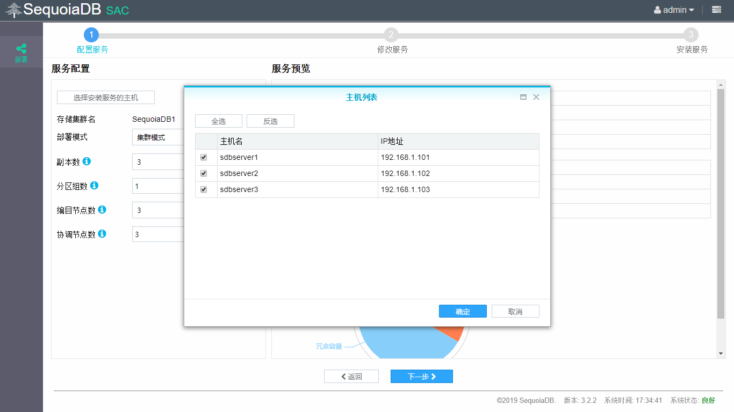The image size is (734, 412).
Task: Click the 反选 invert selection button
Action: coord(270,121)
